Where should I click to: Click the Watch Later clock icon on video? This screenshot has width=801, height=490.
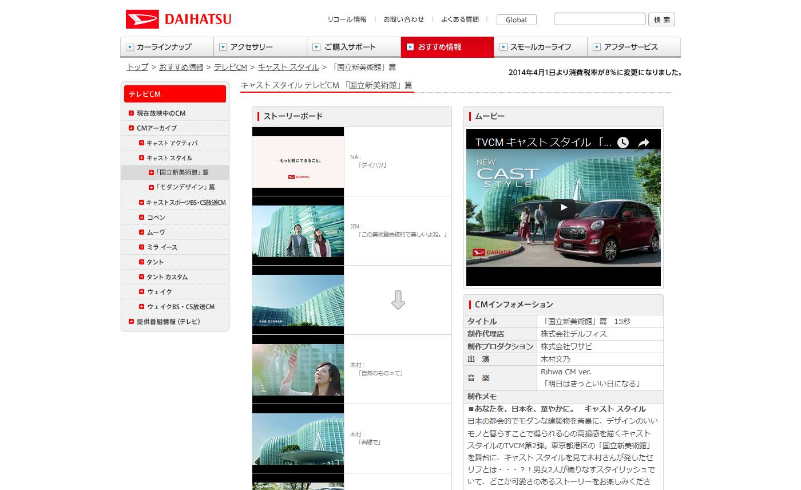623,143
